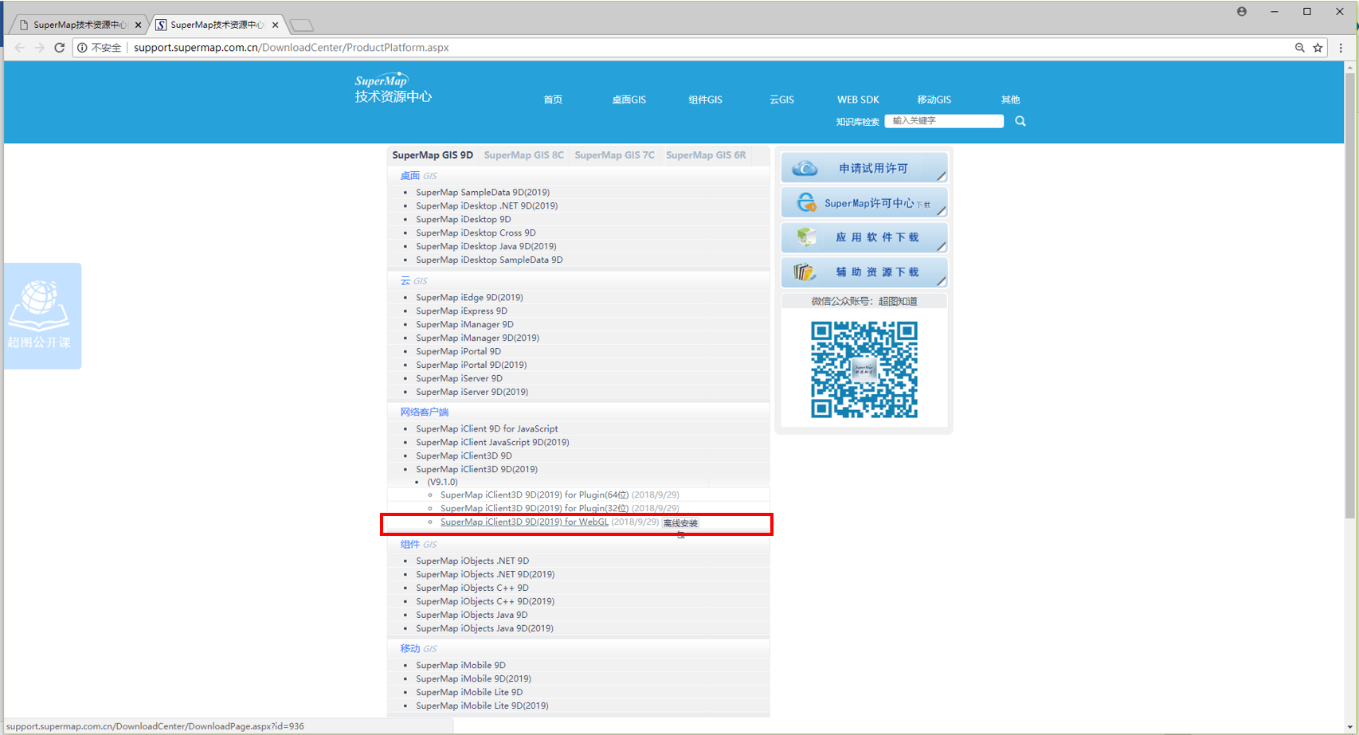Expand SuperMap iDesktop Cross 9D entry
Viewport: 1359px width, 735px height.
coord(476,233)
